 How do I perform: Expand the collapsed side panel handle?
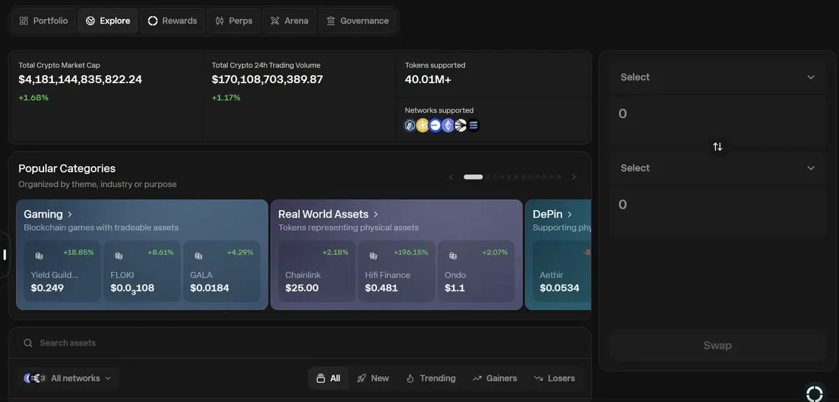click(x=4, y=255)
